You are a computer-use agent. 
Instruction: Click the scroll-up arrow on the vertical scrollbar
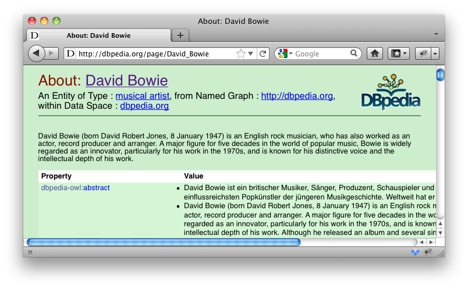tap(440, 223)
